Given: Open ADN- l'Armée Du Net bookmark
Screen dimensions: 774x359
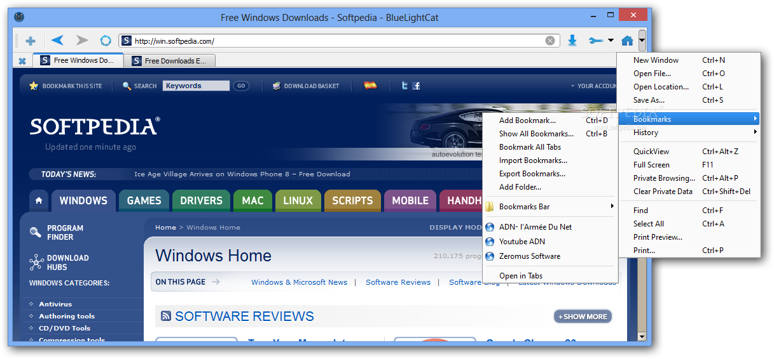Looking at the screenshot, I should click(550, 226).
